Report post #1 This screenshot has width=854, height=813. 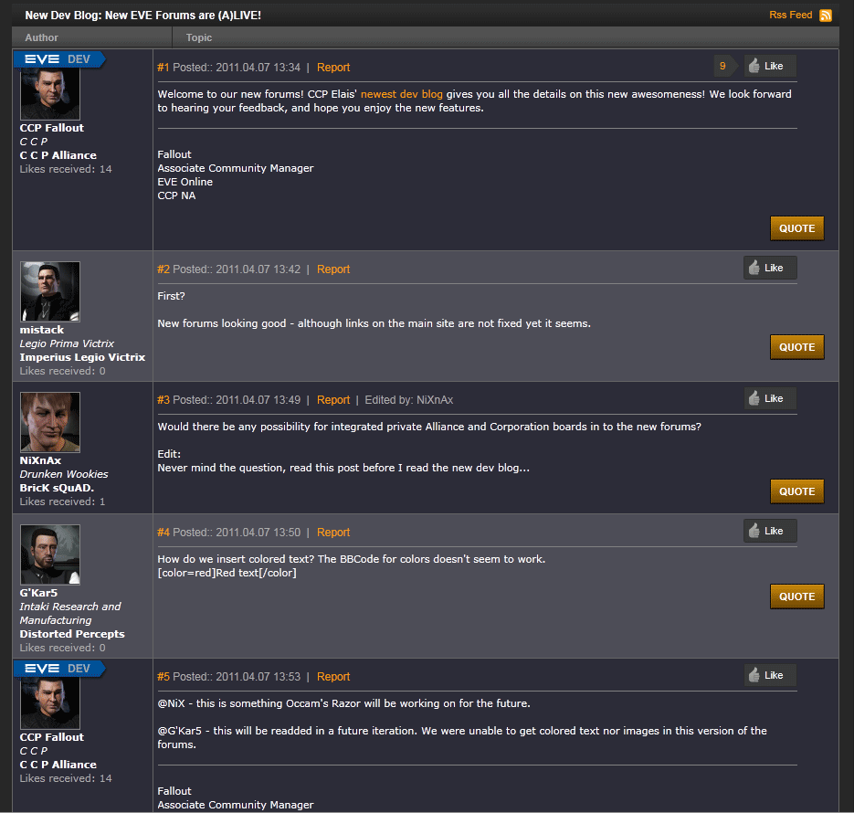[333, 68]
